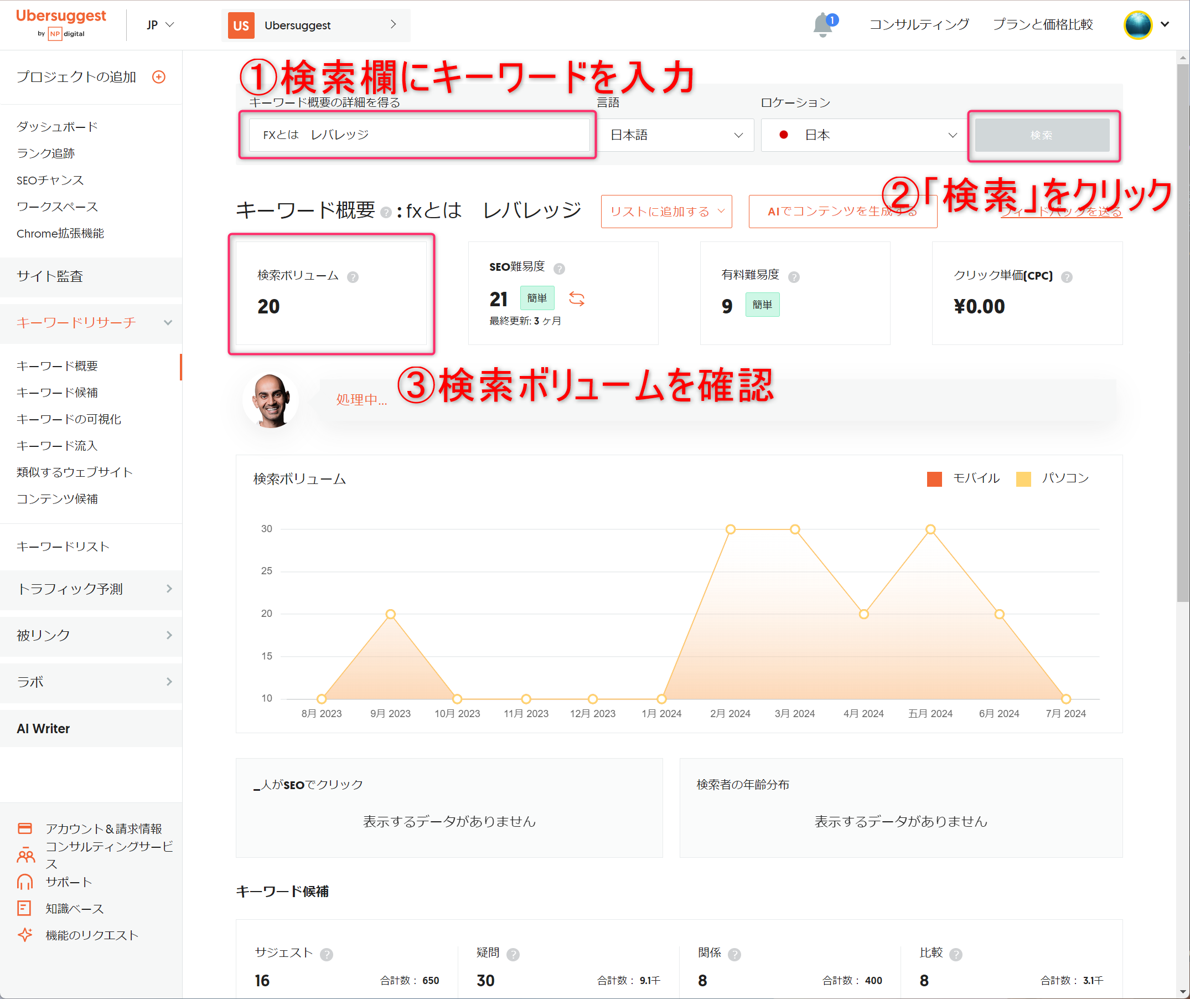Open the notification bell
The width and height of the screenshot is (1190, 999).
pyautogui.click(x=823, y=25)
